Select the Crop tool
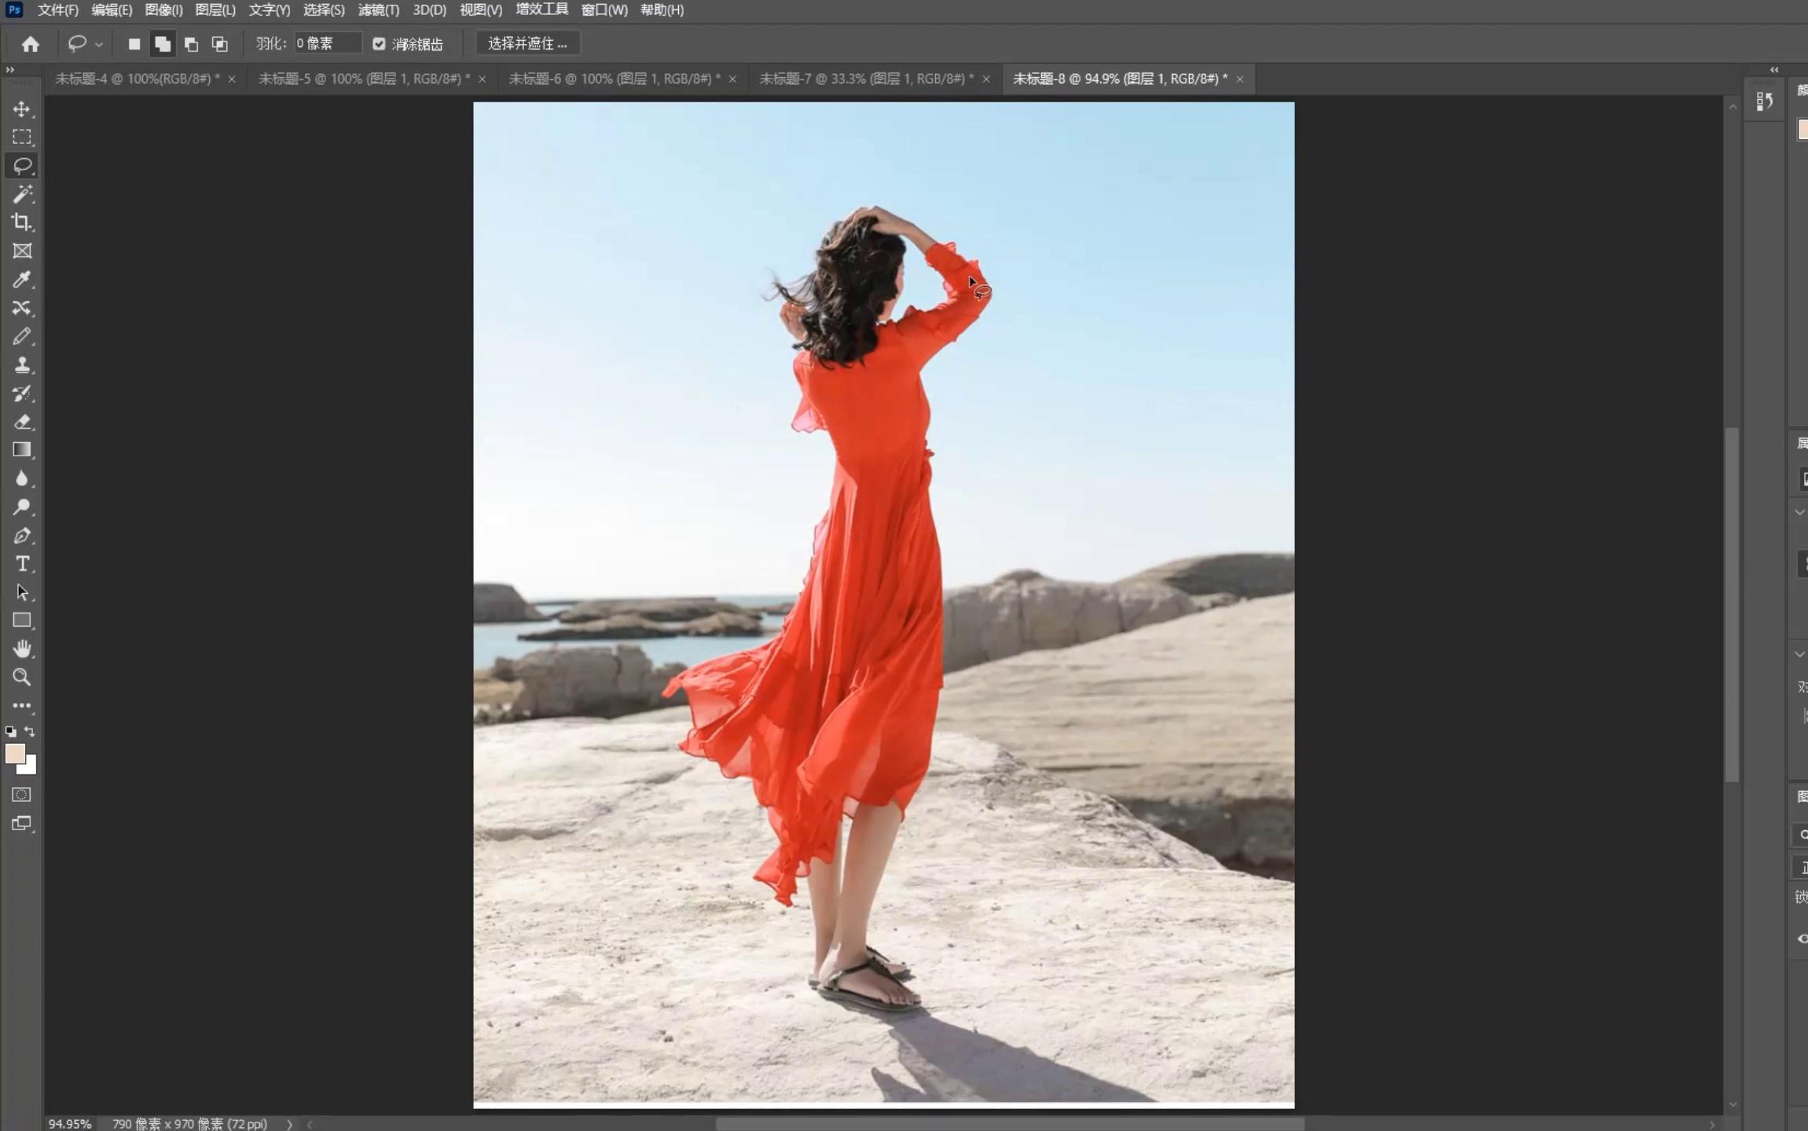 22,222
